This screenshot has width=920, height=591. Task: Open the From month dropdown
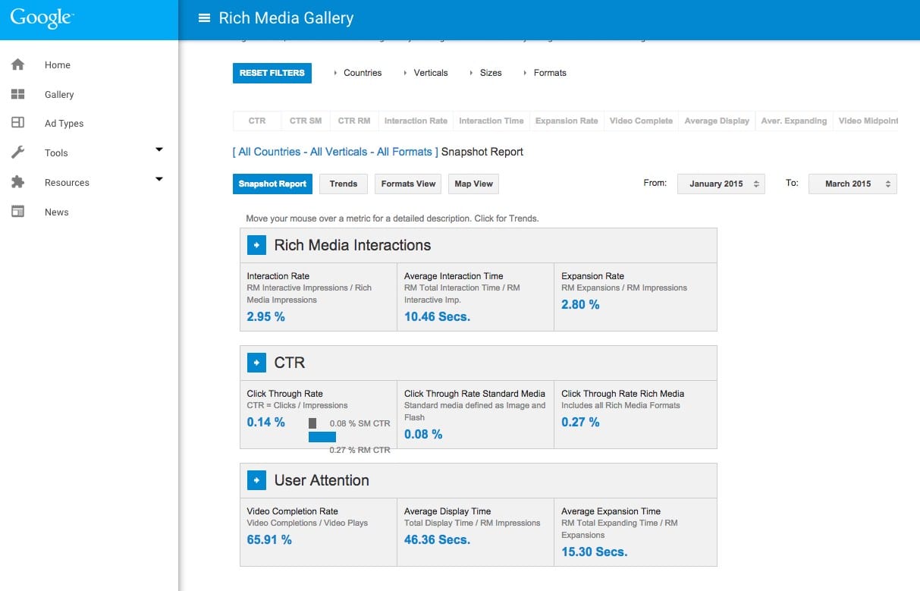(721, 184)
